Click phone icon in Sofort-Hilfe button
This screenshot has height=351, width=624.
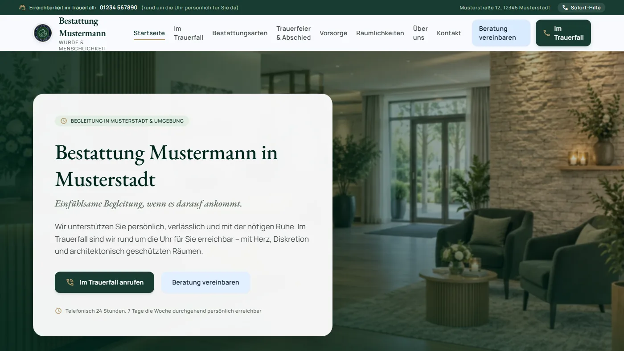tap(565, 8)
